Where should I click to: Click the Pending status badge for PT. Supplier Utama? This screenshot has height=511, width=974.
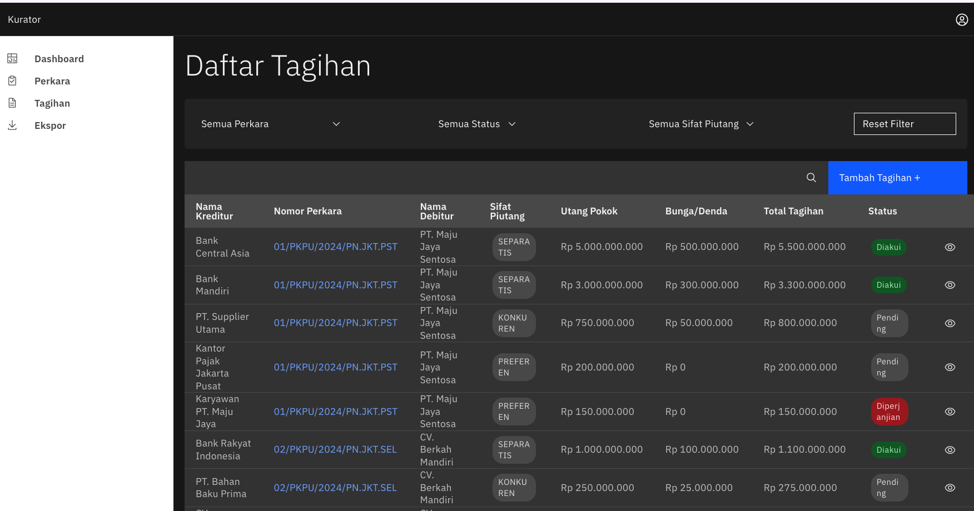click(889, 323)
